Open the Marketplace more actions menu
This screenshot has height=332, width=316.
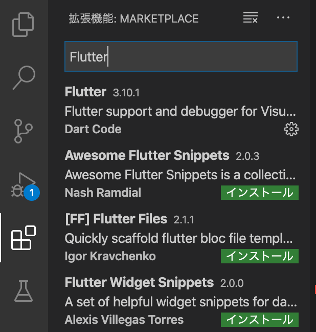[283, 17]
